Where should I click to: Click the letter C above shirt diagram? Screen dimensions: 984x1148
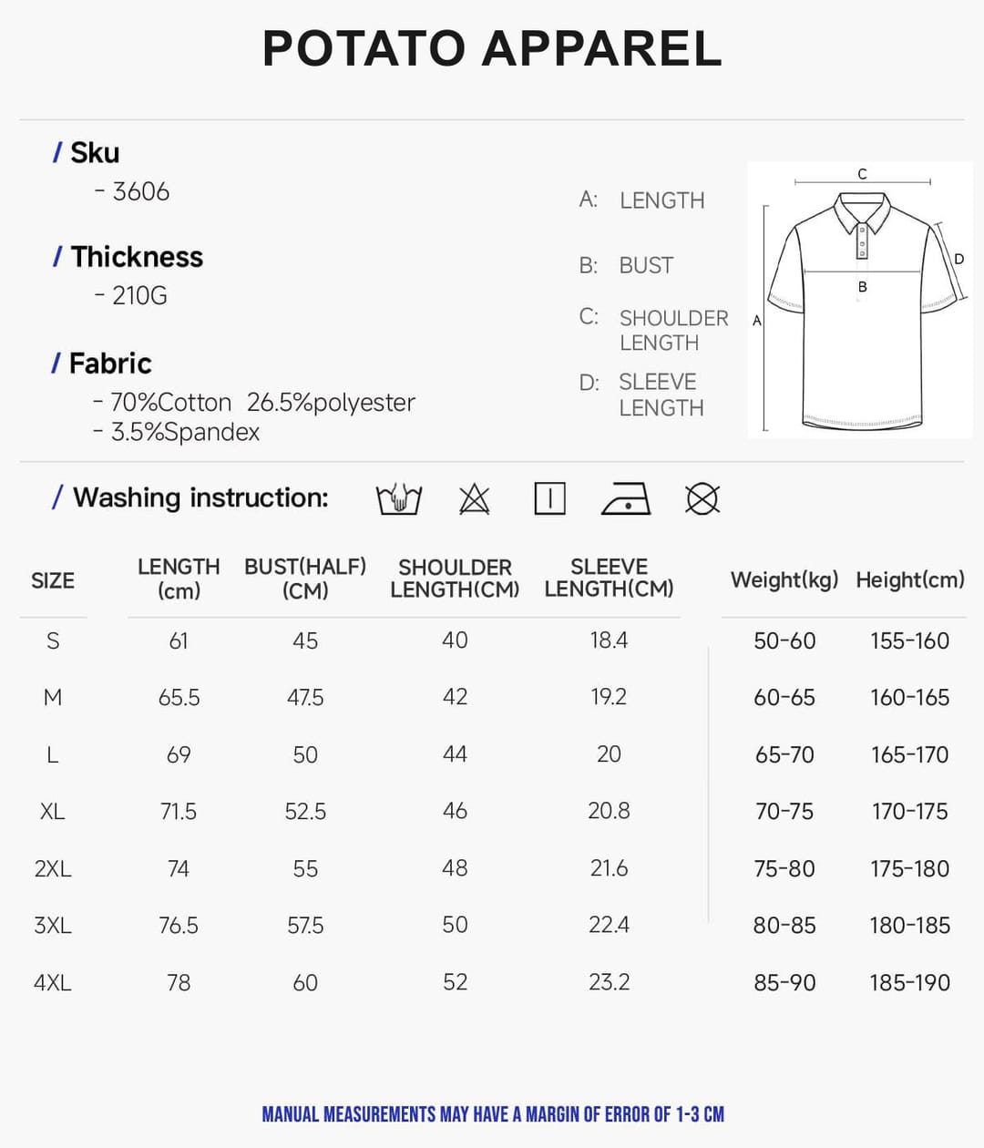pyautogui.click(x=862, y=173)
